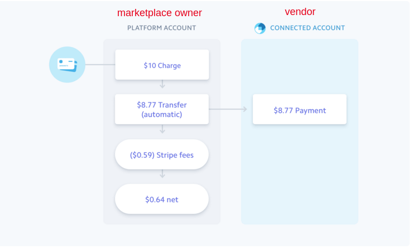Click the red "vendor" label

coord(300,12)
